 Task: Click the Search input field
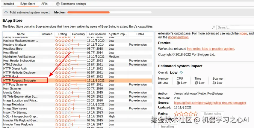click(235, 27)
